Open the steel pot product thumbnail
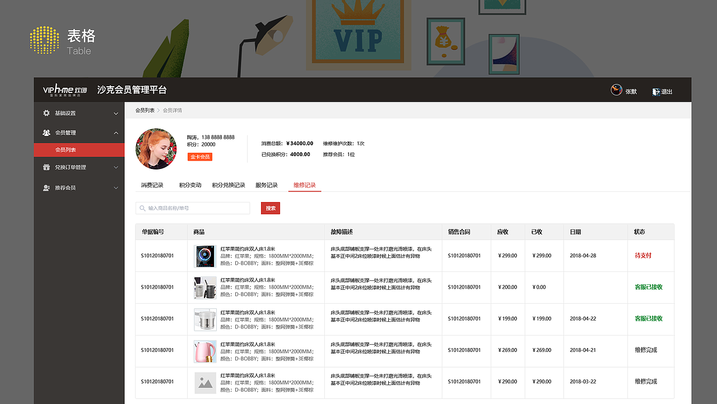This screenshot has height=404, width=717. pos(205,320)
